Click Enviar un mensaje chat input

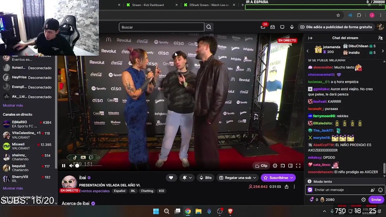point(341,190)
